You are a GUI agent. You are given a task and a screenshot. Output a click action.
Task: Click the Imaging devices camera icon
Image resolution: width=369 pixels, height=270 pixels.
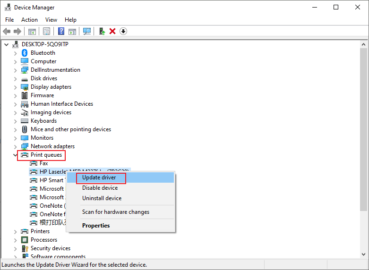(x=25, y=113)
